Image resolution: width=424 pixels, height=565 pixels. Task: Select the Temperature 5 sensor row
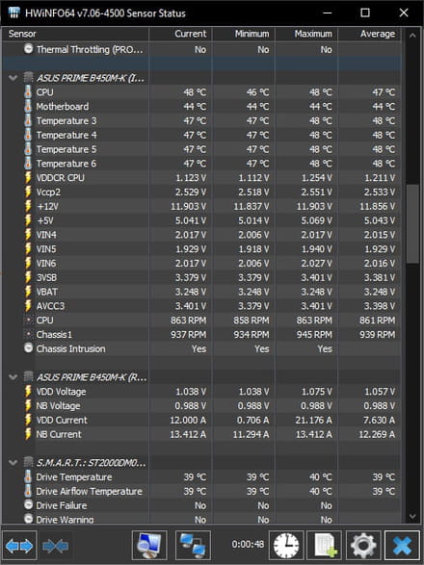point(202,149)
